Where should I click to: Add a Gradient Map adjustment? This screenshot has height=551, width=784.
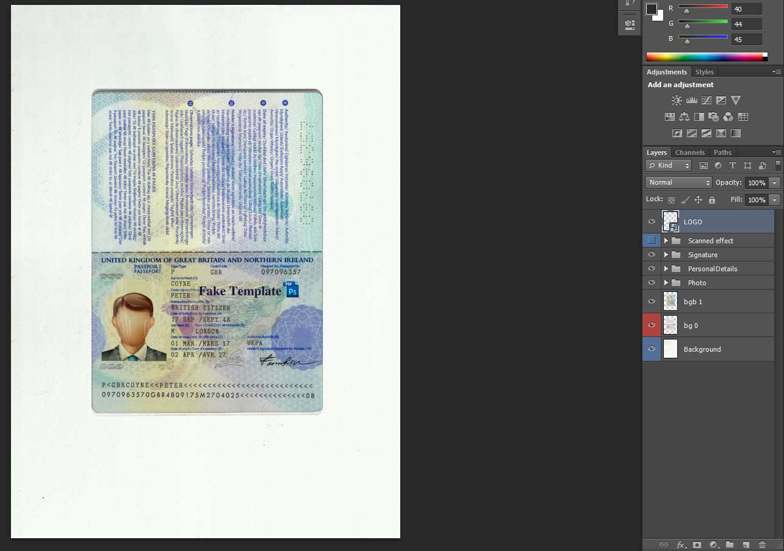[735, 132]
